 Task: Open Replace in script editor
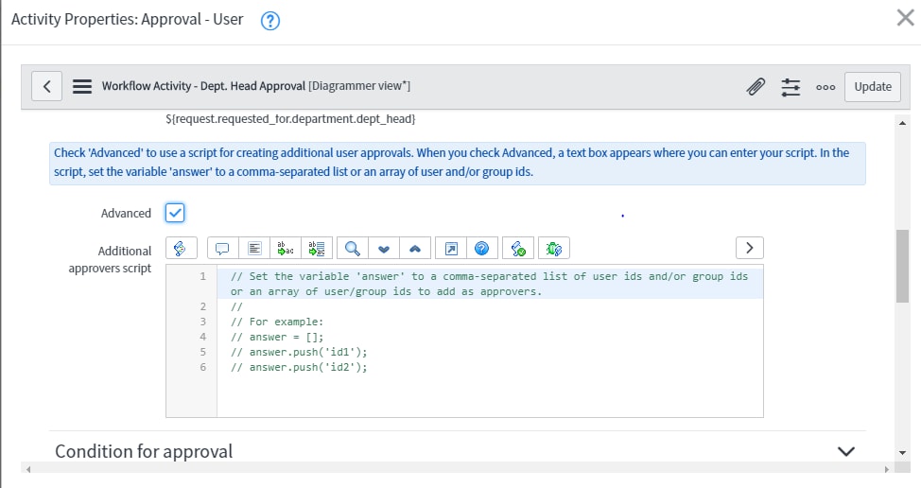pyautogui.click(x=286, y=249)
